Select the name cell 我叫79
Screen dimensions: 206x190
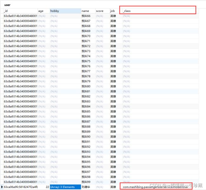coord(88,81)
